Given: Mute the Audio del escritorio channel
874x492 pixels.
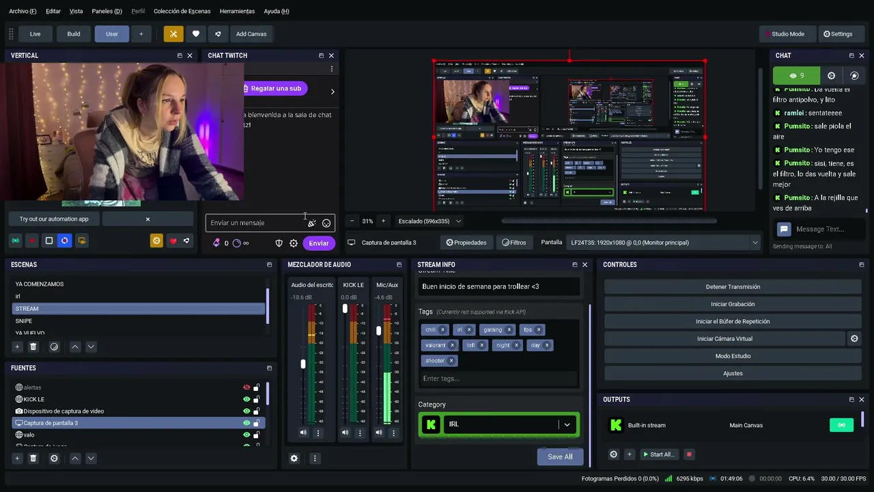Looking at the screenshot, I should (303, 433).
